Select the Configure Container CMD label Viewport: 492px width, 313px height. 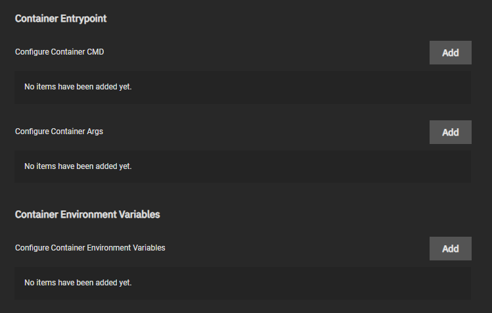click(x=59, y=52)
